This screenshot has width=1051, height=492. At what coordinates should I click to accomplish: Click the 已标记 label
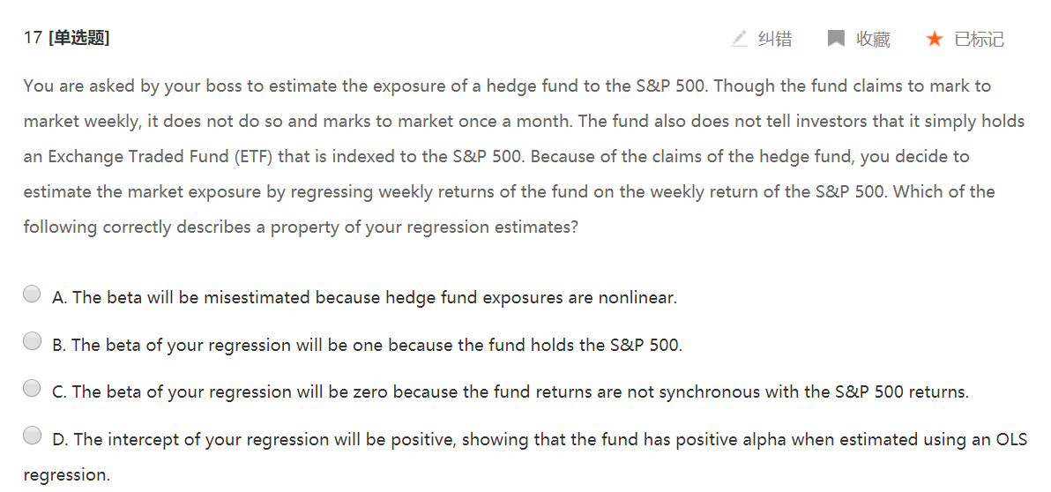click(979, 39)
